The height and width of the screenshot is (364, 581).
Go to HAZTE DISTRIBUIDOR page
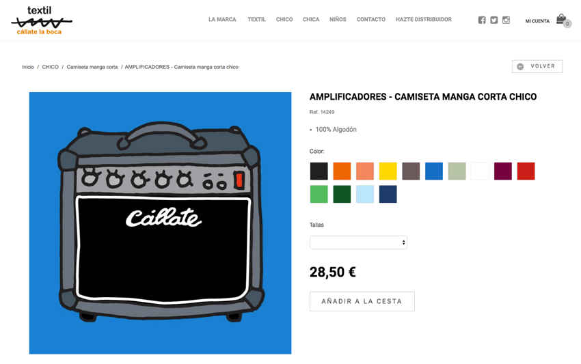tap(424, 19)
